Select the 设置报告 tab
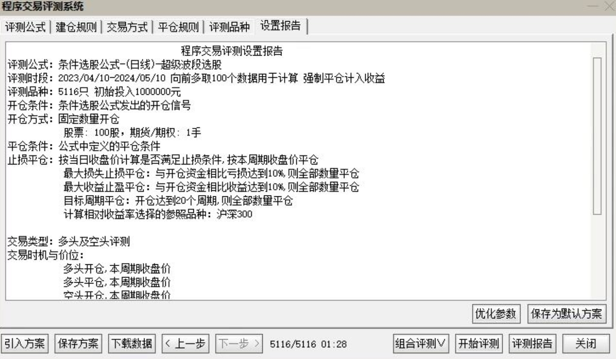The height and width of the screenshot is (359, 616). (x=281, y=26)
